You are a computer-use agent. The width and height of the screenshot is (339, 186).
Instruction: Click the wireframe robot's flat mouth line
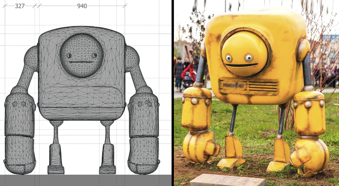[81, 62]
